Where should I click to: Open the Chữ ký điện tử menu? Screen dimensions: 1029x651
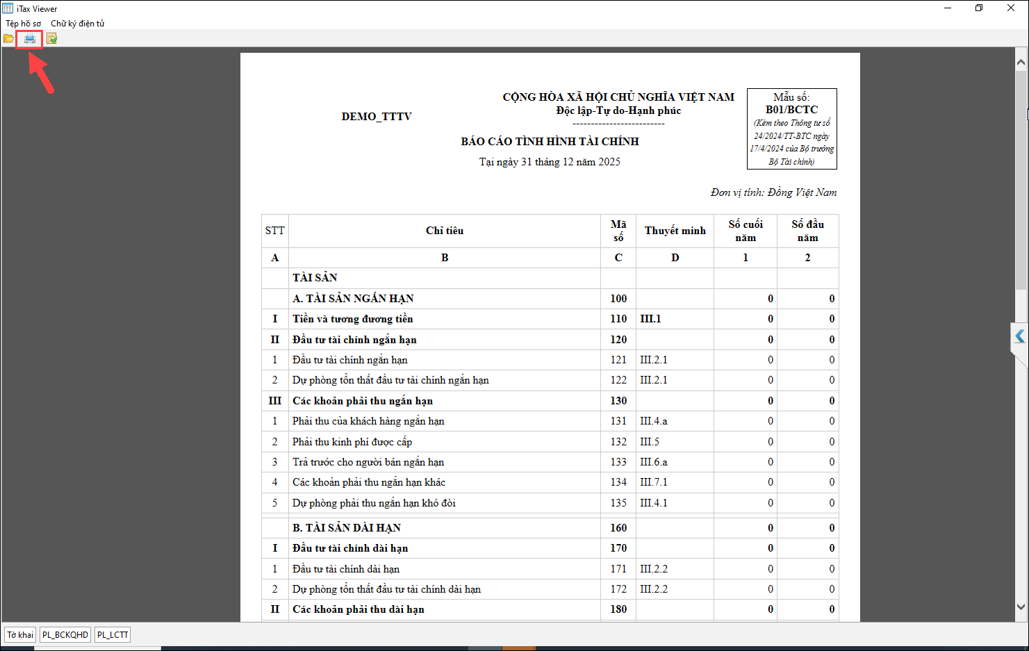[x=77, y=24]
